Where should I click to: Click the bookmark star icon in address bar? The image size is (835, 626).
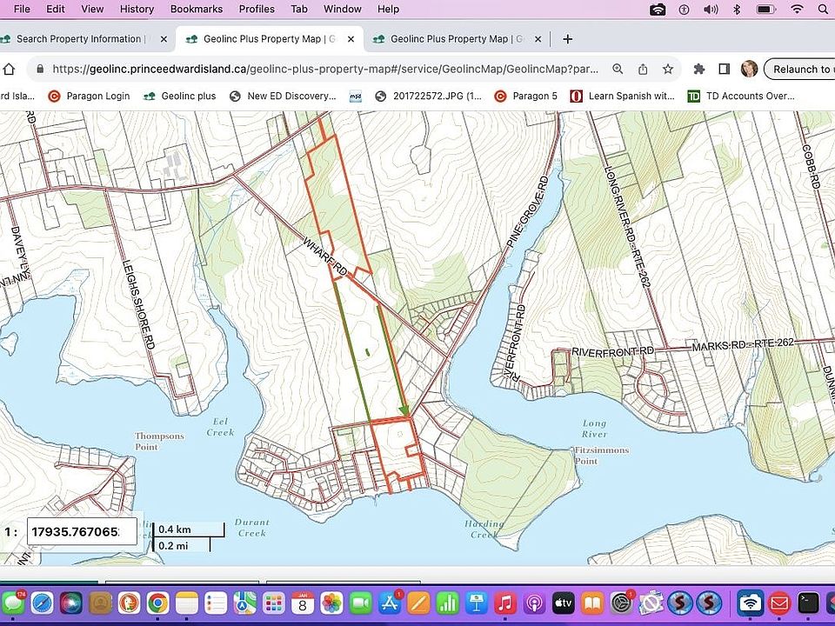point(668,70)
